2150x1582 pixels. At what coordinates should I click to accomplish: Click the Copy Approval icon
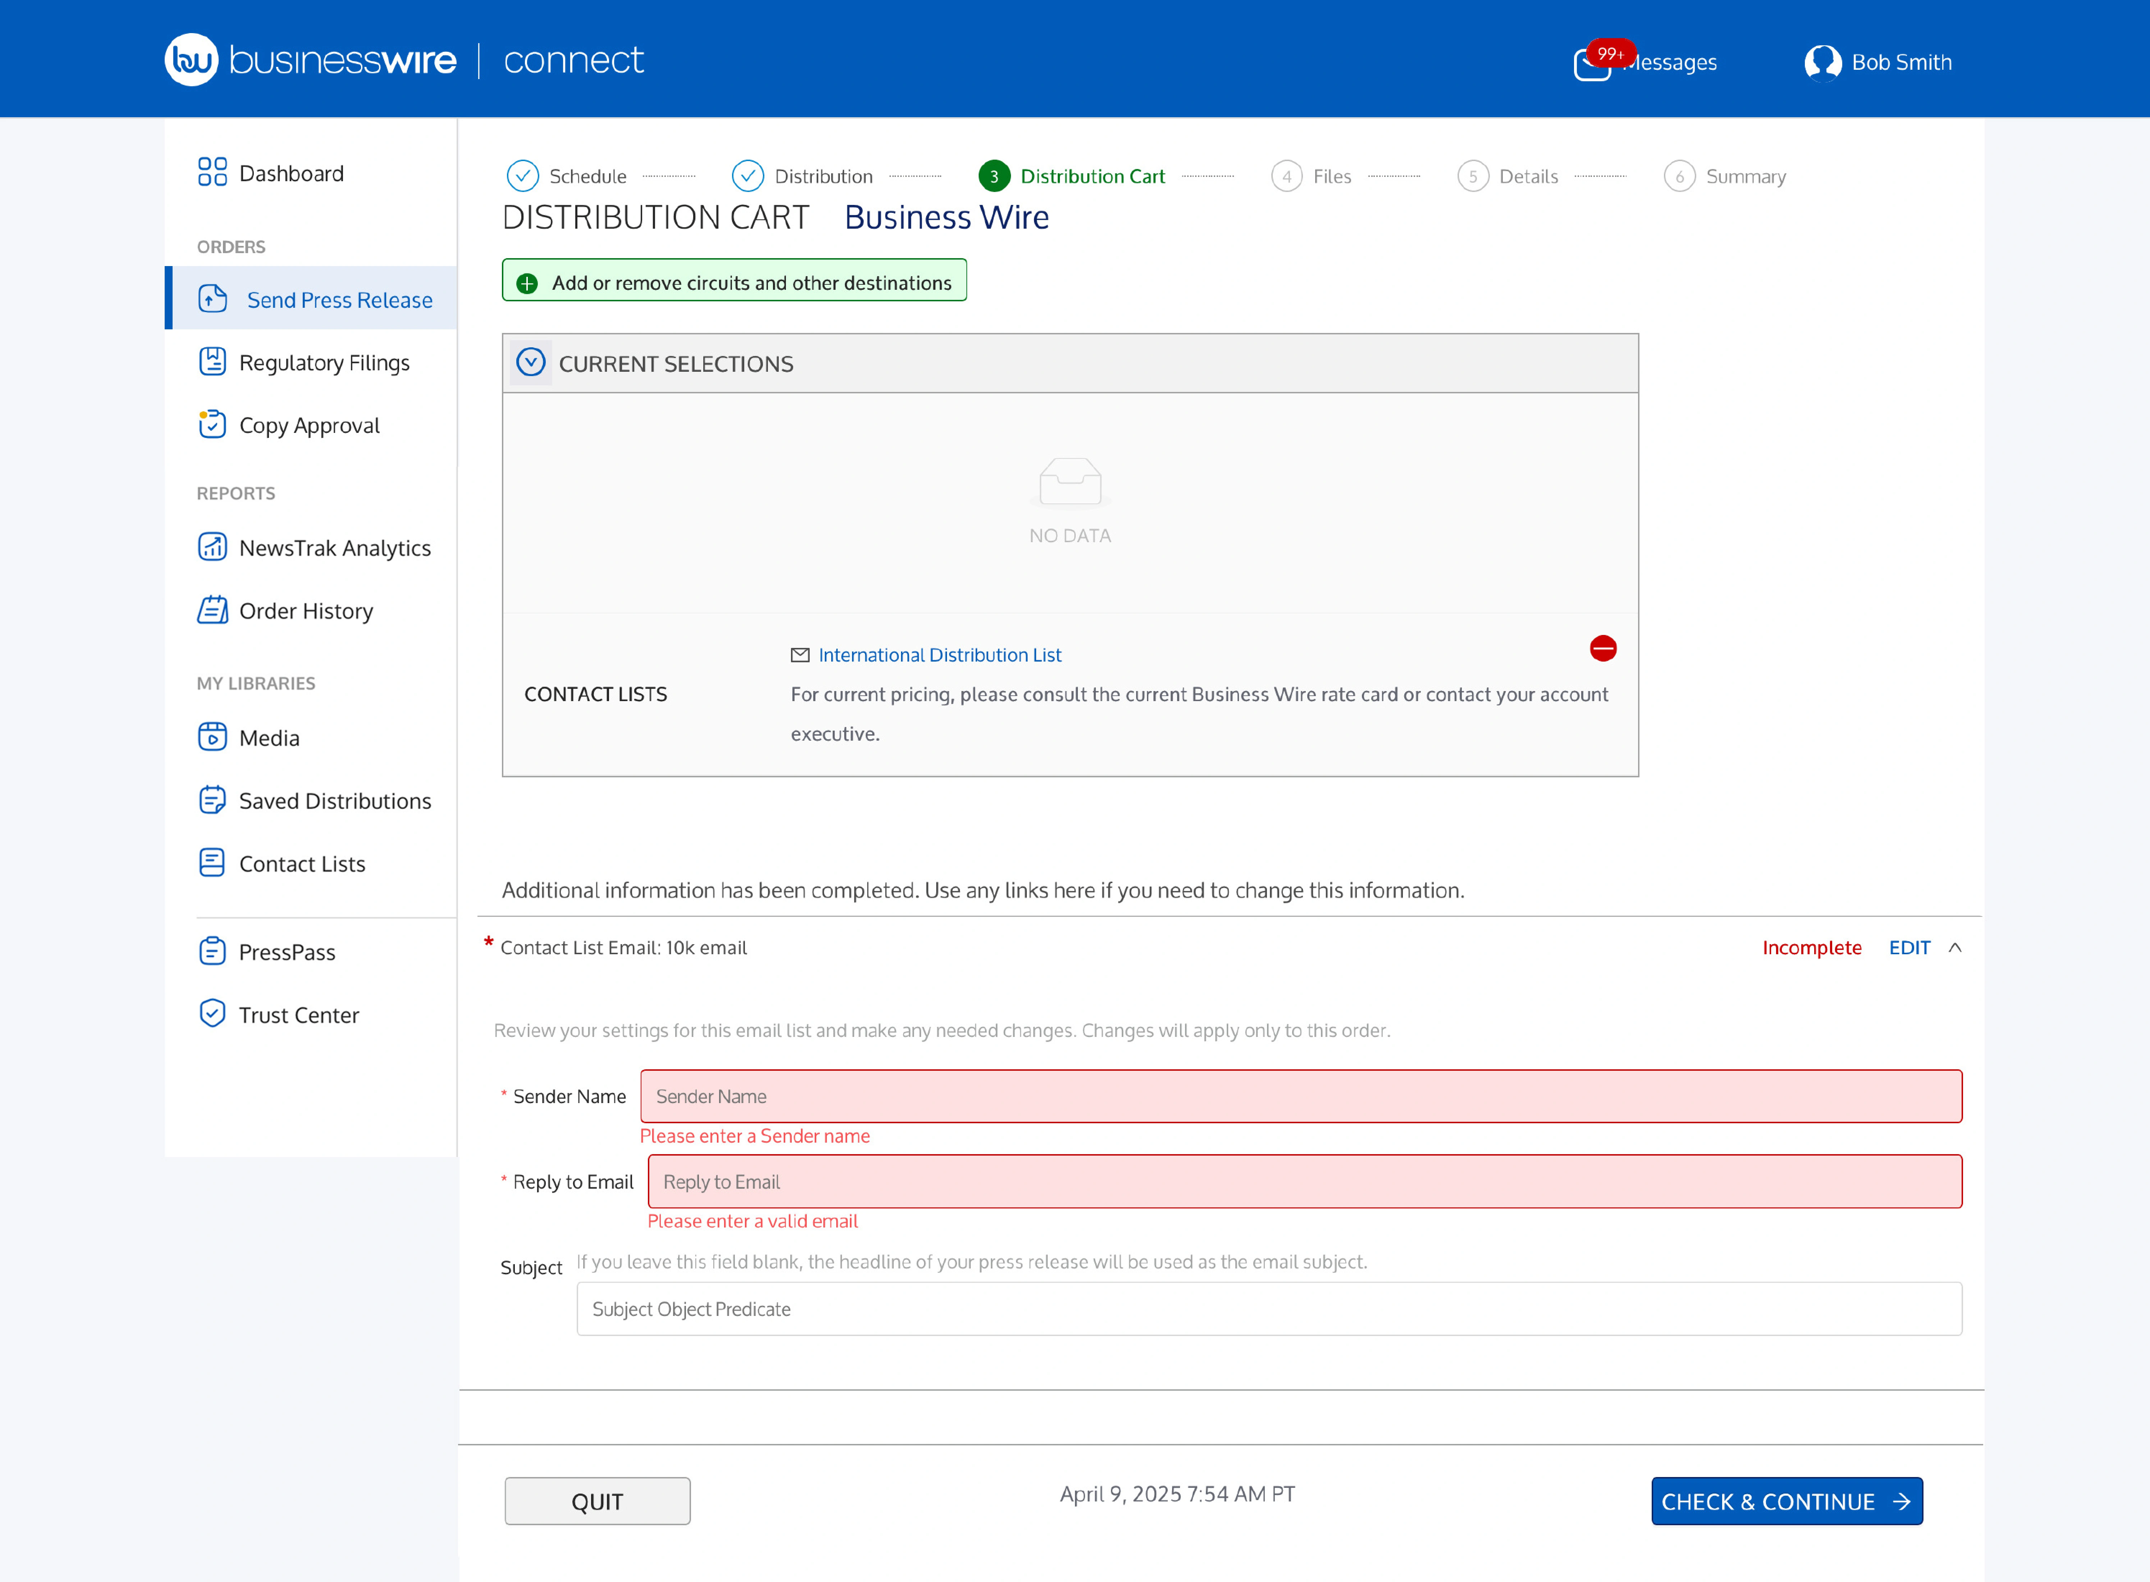(212, 424)
